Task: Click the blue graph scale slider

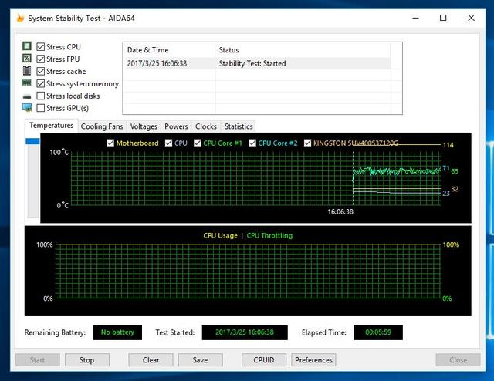Action: coord(32,141)
